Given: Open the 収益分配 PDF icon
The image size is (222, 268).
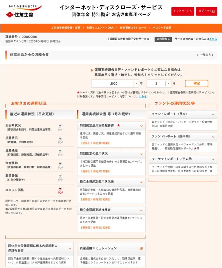Looking at the screenshot, I should (x=60, y=178).
